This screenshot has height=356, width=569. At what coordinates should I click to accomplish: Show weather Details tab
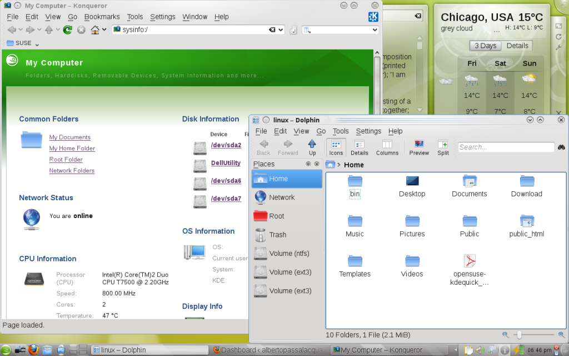click(517, 46)
